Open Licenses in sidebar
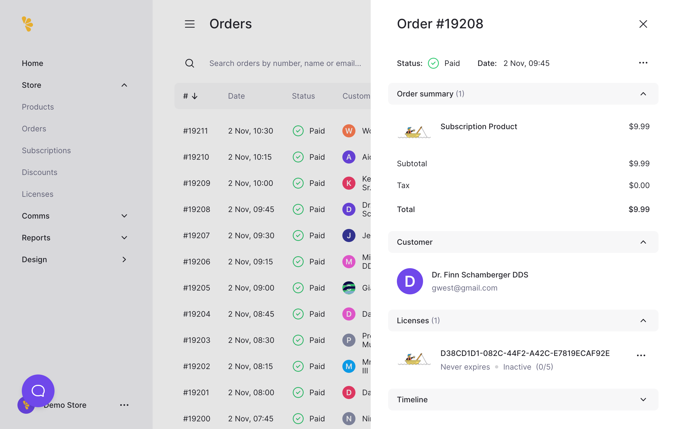Image resolution: width=676 pixels, height=429 pixels. (38, 194)
